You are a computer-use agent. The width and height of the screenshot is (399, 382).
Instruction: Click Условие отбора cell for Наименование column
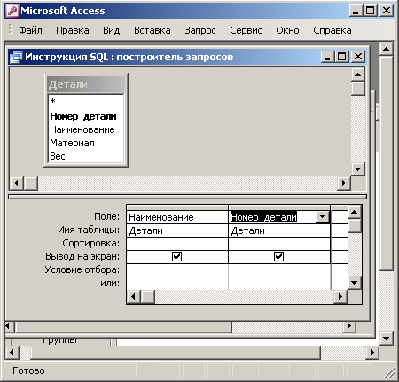(177, 270)
